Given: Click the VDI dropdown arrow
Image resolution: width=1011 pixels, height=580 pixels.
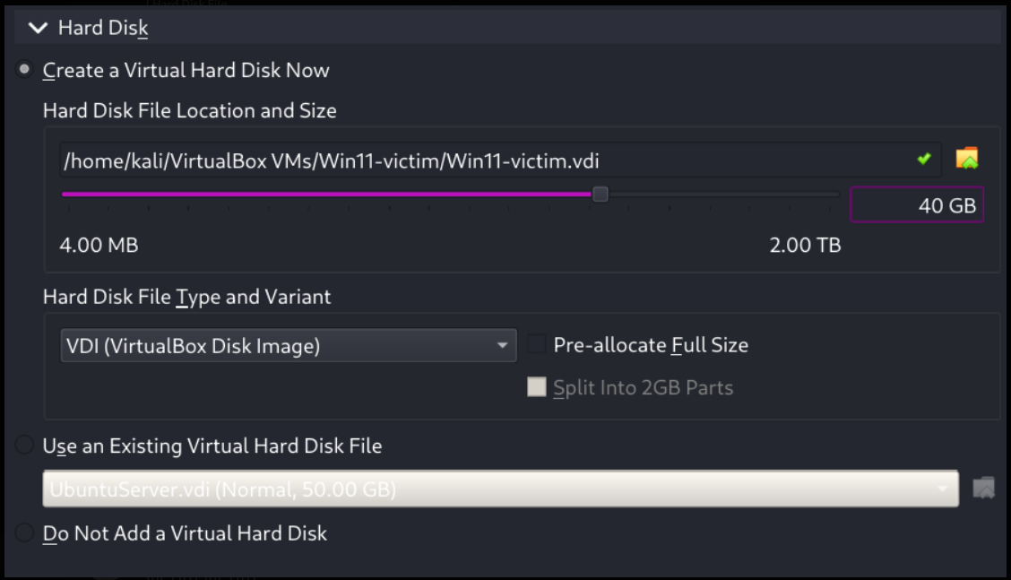Looking at the screenshot, I should coord(503,346).
